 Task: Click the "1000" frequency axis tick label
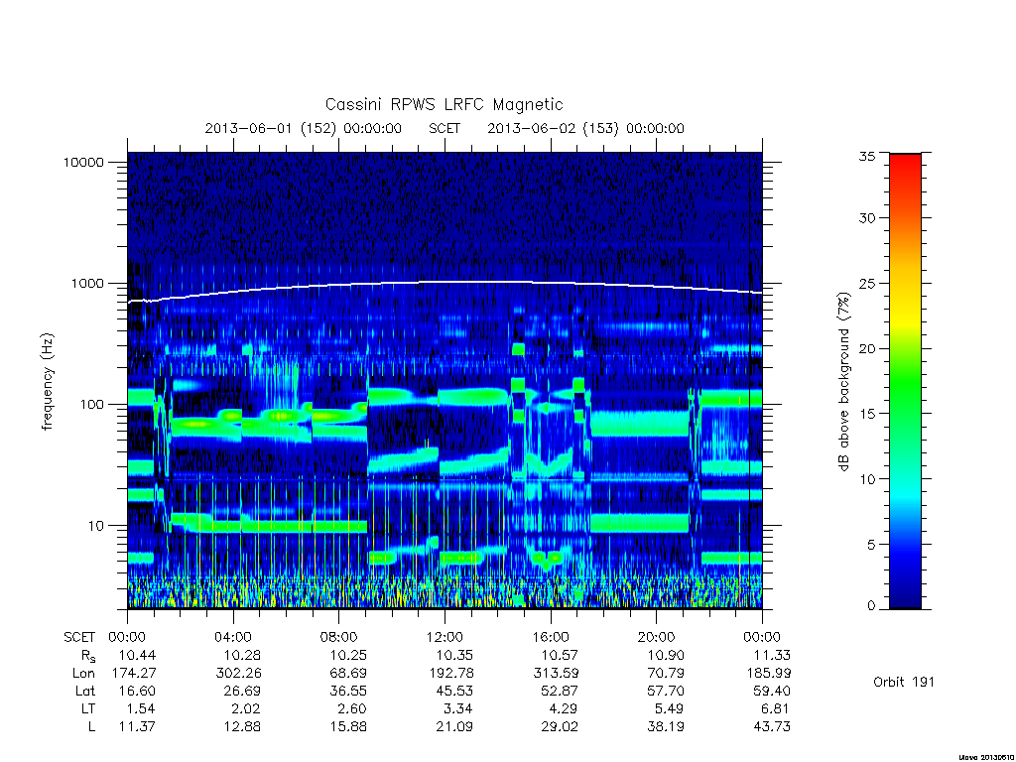[x=87, y=283]
